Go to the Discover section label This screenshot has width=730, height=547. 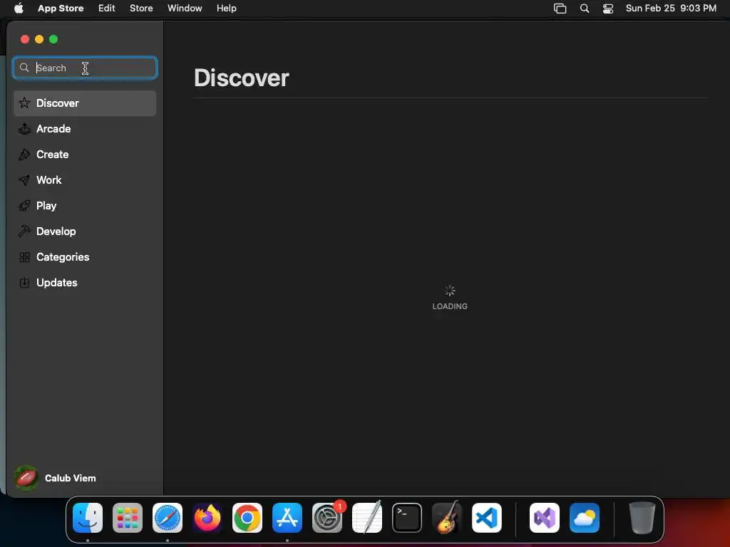point(58,103)
